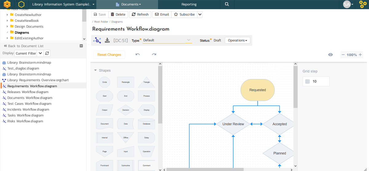Select the Database shape
This screenshot has height=171, width=369.
tap(146, 124)
